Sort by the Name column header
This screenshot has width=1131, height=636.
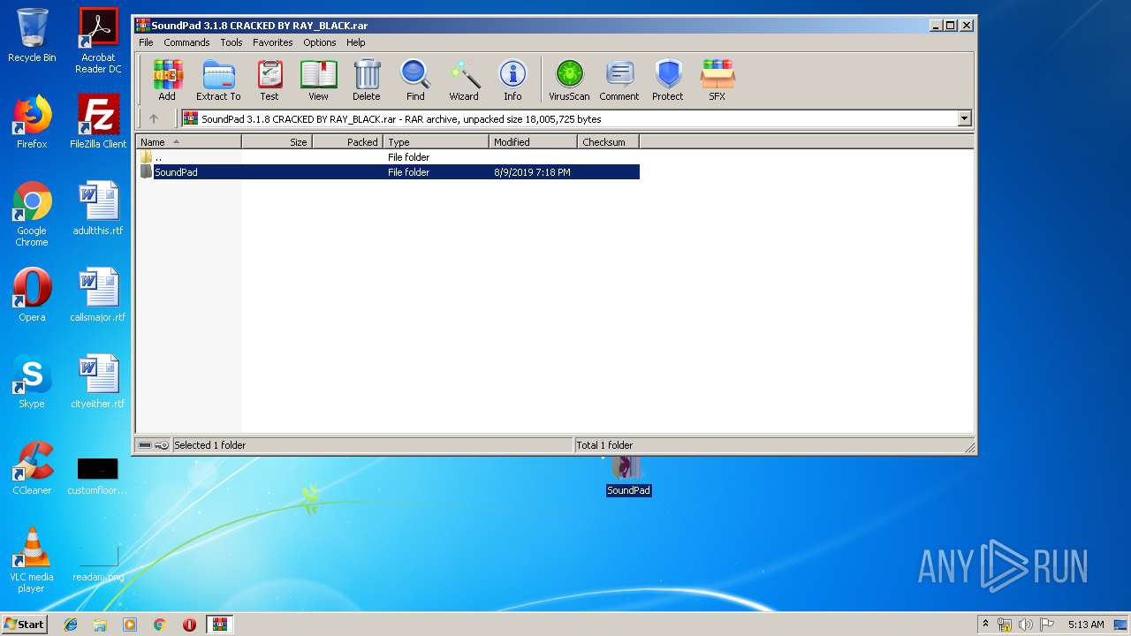(x=188, y=141)
